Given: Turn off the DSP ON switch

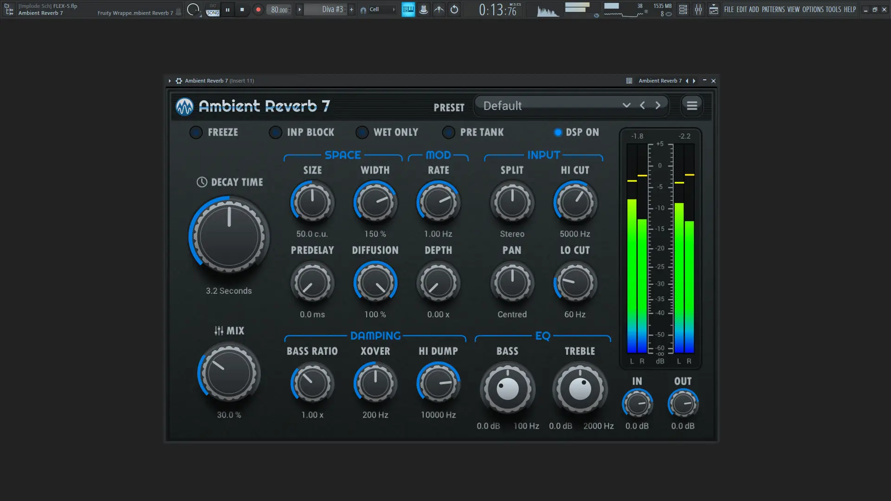Looking at the screenshot, I should (558, 132).
